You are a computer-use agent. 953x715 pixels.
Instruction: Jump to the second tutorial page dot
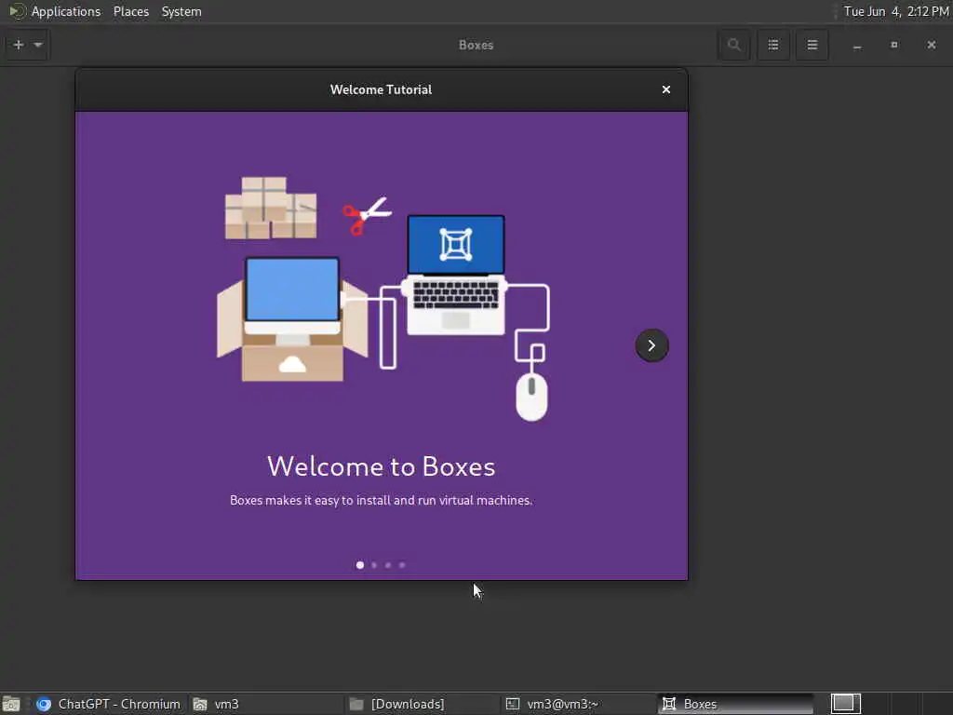374,565
